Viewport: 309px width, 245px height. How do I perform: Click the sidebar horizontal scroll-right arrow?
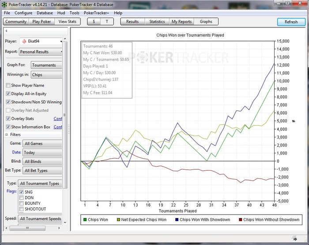[59, 228]
